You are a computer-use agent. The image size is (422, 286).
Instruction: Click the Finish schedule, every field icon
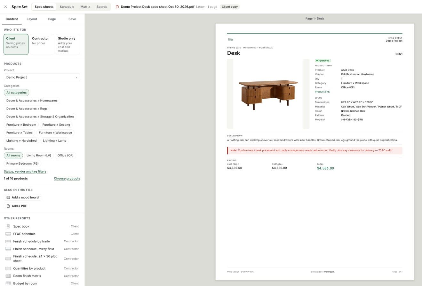8,249
